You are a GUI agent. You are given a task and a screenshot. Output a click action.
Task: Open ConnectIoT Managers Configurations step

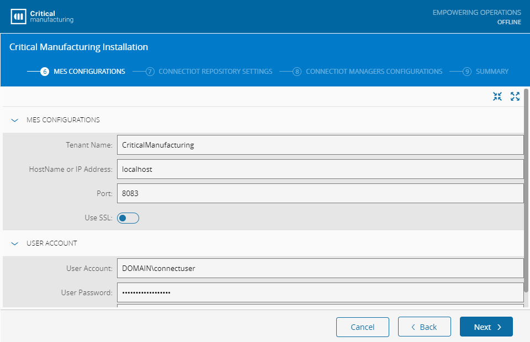(x=374, y=72)
